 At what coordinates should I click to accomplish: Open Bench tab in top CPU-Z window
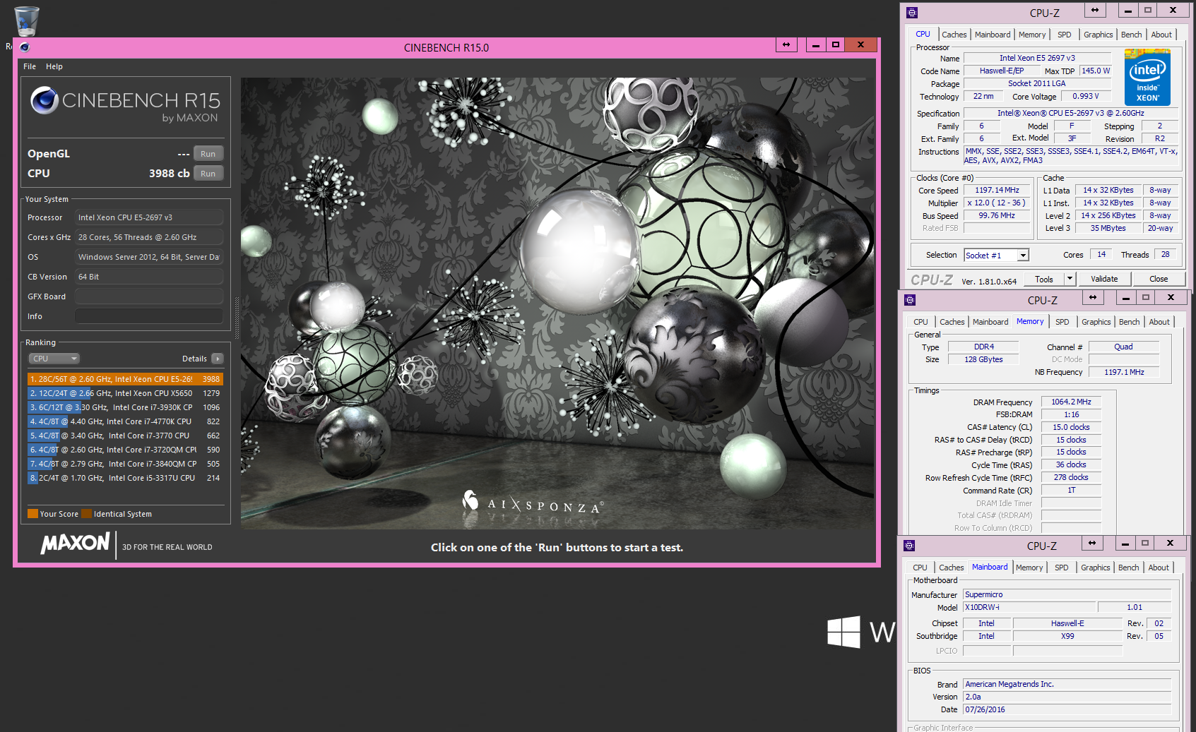[1131, 35]
